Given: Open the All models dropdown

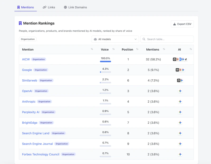Looking at the screenshot, I should point(115,39).
